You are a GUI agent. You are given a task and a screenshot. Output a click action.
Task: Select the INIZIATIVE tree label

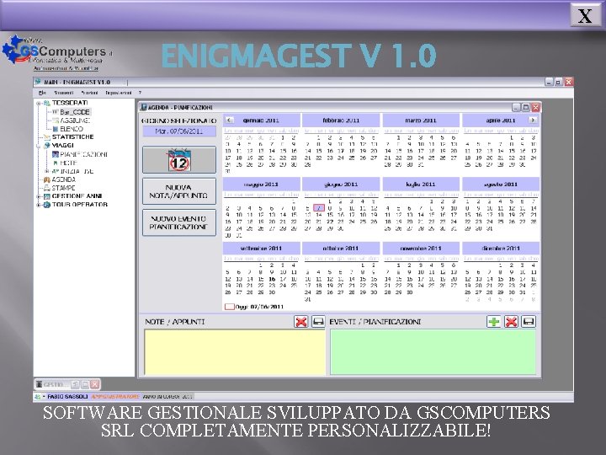[x=77, y=171]
